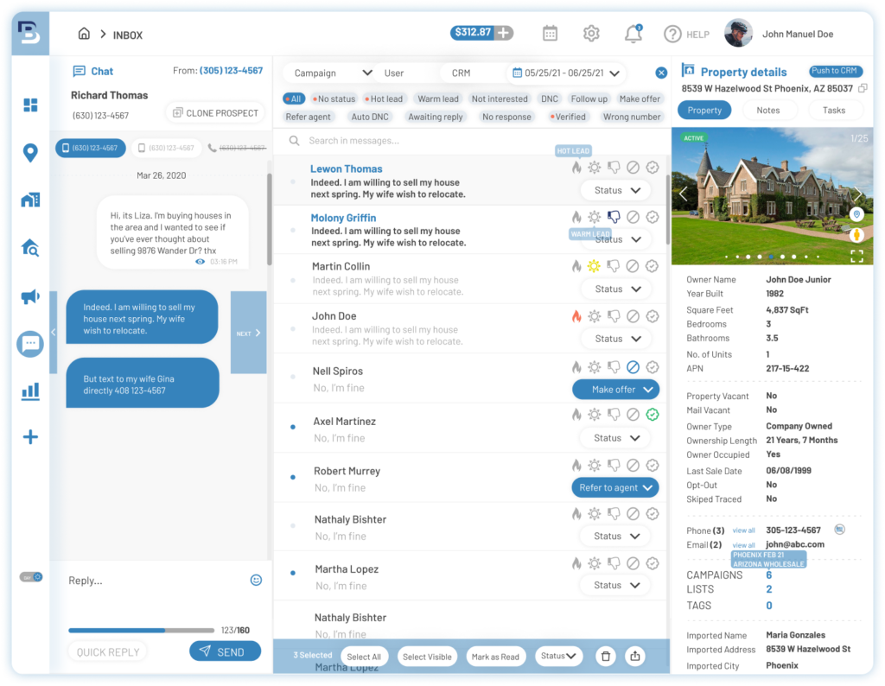Verify Axel Martinez using the badge check icon

click(x=653, y=415)
